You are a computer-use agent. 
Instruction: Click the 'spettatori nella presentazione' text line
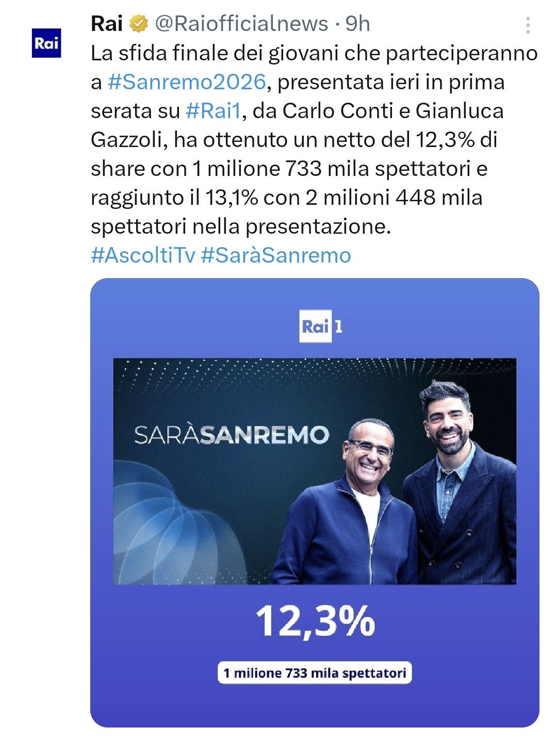241,227
